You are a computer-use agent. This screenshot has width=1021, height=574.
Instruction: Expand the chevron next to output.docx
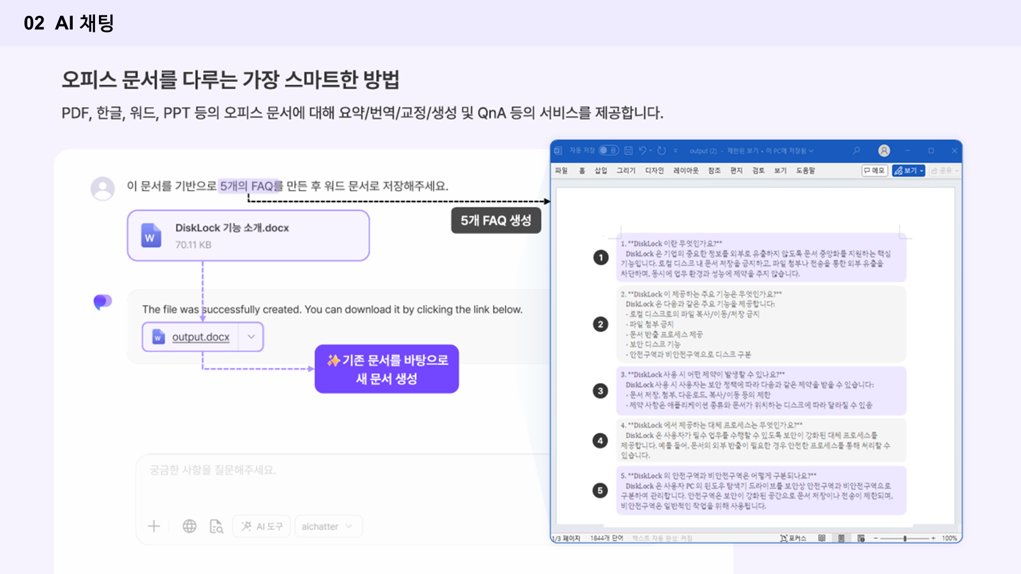pyautogui.click(x=251, y=337)
